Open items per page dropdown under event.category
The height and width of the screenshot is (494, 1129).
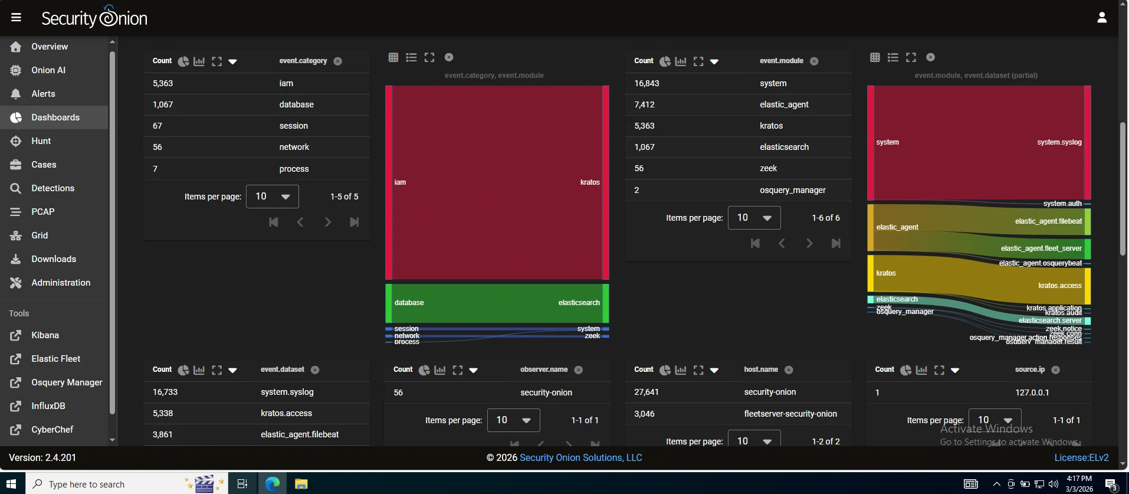tap(273, 197)
